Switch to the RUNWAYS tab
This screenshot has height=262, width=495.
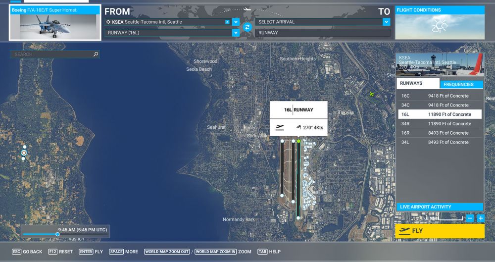pos(417,83)
